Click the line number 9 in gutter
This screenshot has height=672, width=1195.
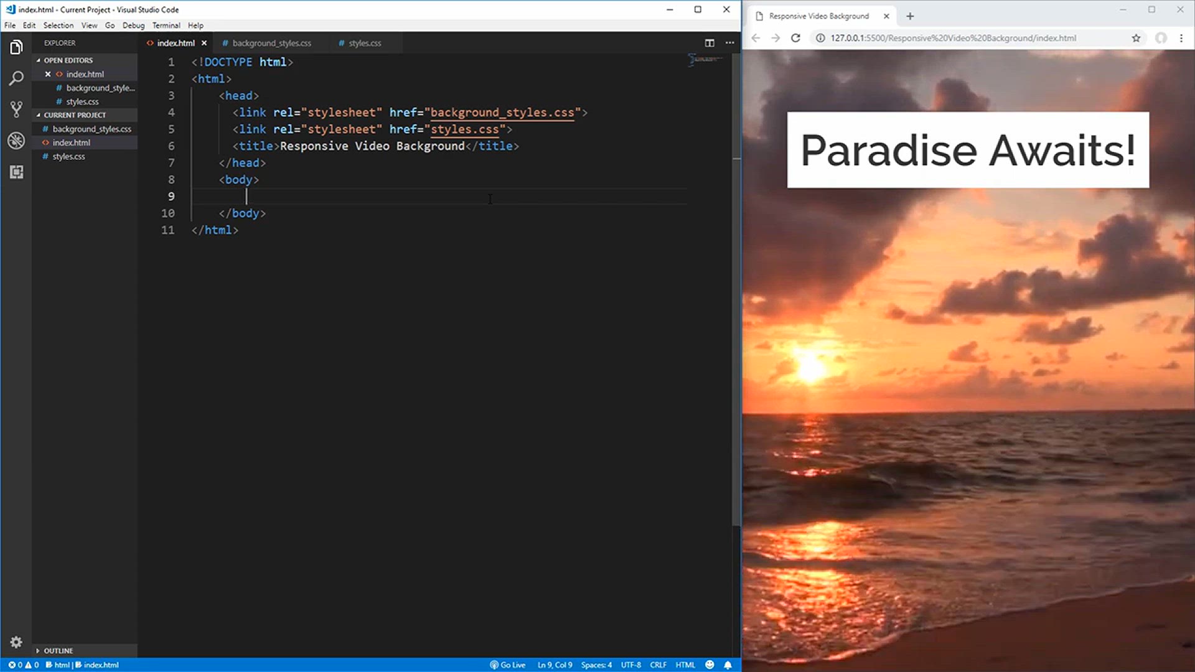(171, 197)
